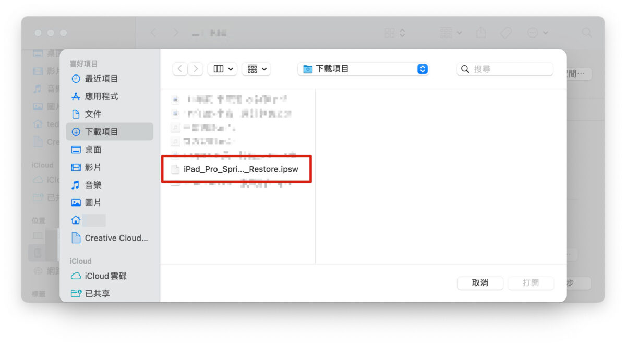Click the 取消 button
This screenshot has width=626, height=349.
point(480,283)
